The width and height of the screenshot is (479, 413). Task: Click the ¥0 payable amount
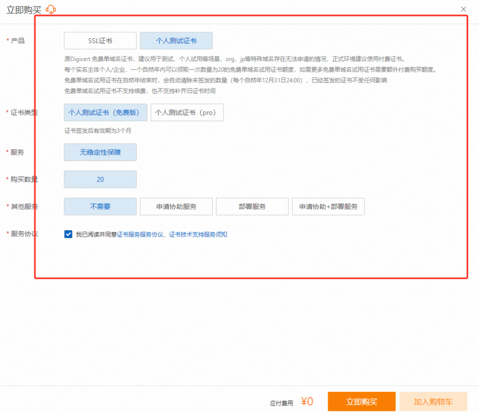(307, 401)
